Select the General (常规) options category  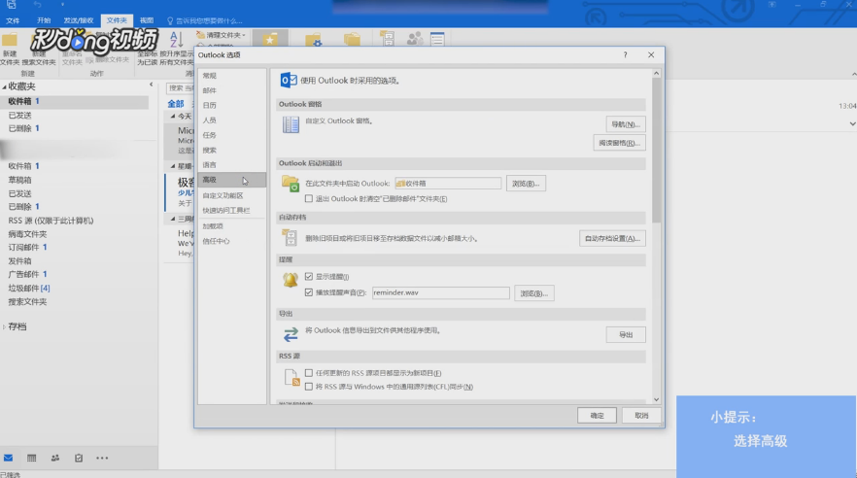(x=231, y=76)
